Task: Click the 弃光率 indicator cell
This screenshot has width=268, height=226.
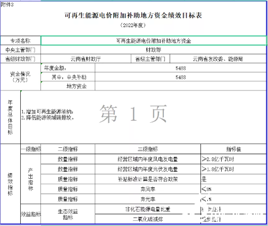Action: pos(148,199)
